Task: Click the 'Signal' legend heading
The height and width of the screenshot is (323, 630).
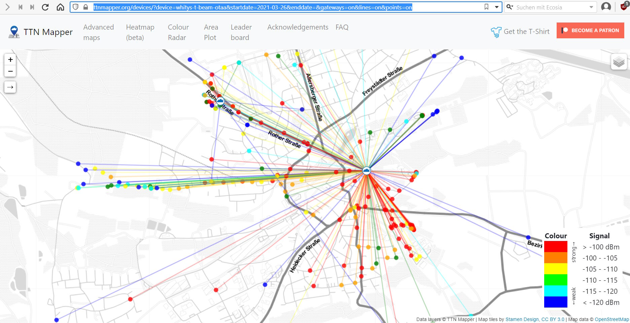Action: 599,236
